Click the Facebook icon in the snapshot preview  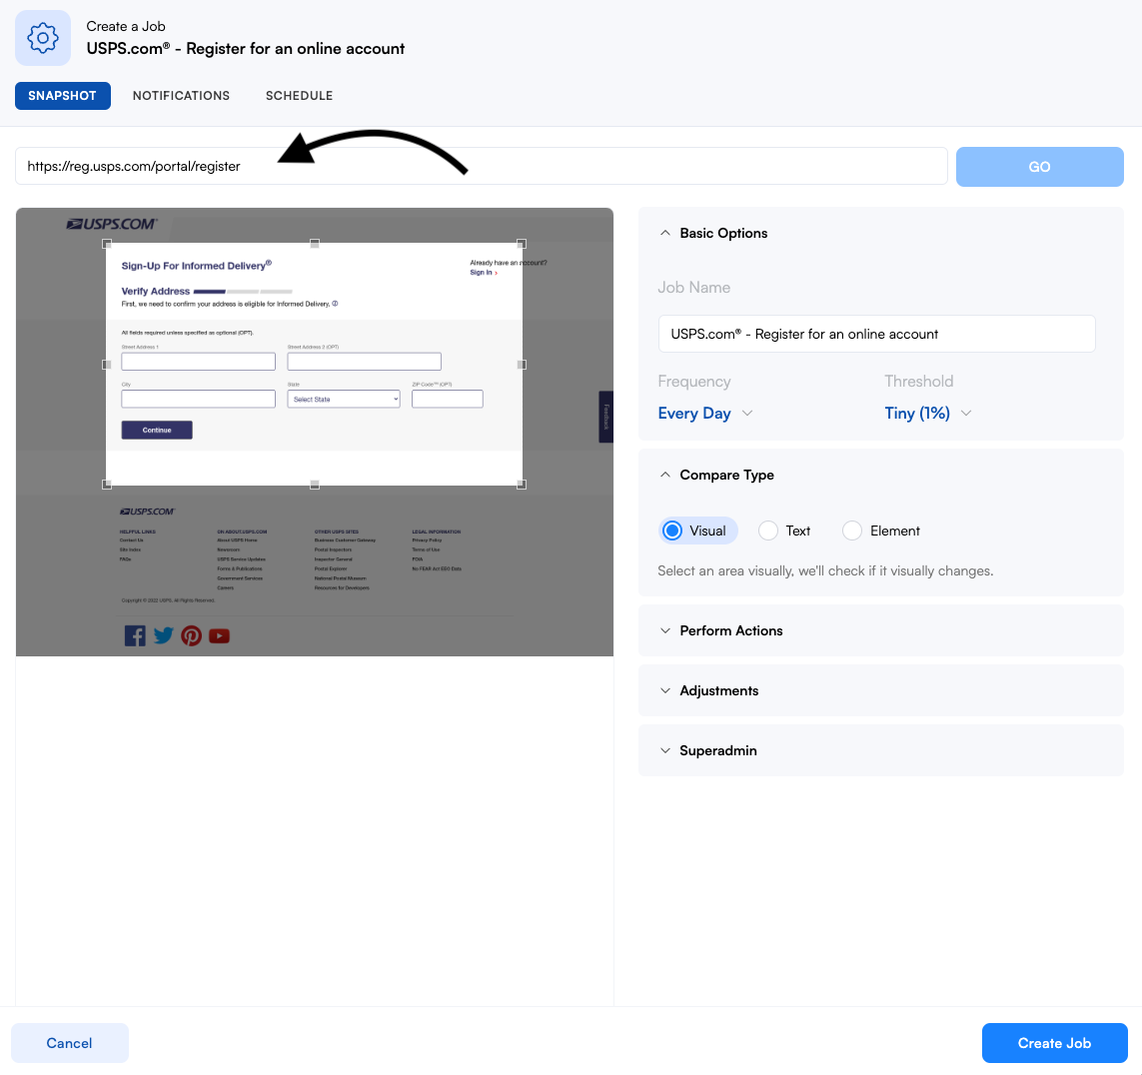point(135,635)
